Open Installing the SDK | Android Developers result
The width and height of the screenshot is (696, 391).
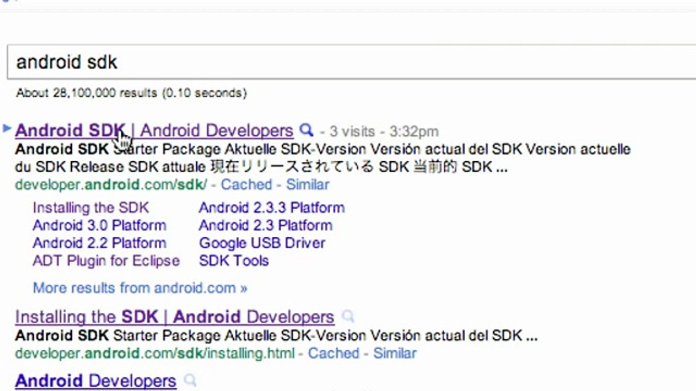tap(175, 317)
